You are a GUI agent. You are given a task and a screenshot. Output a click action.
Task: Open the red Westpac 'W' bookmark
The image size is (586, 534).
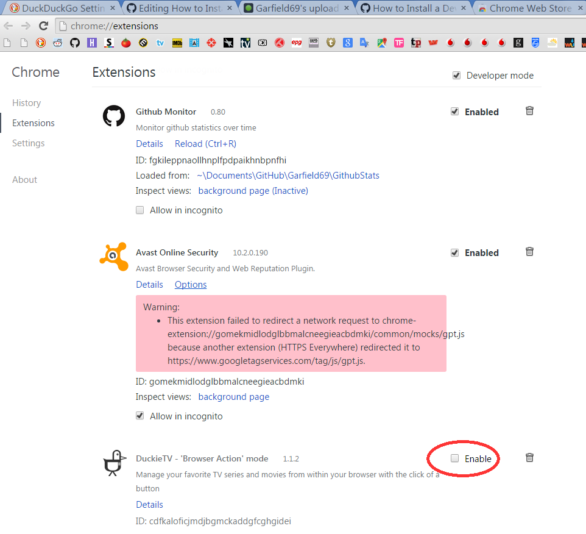tap(433, 43)
